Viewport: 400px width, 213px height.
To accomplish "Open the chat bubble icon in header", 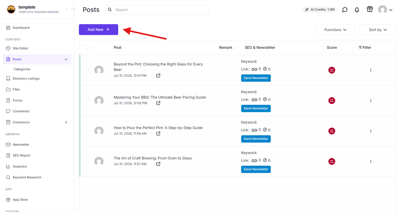I will (x=345, y=10).
